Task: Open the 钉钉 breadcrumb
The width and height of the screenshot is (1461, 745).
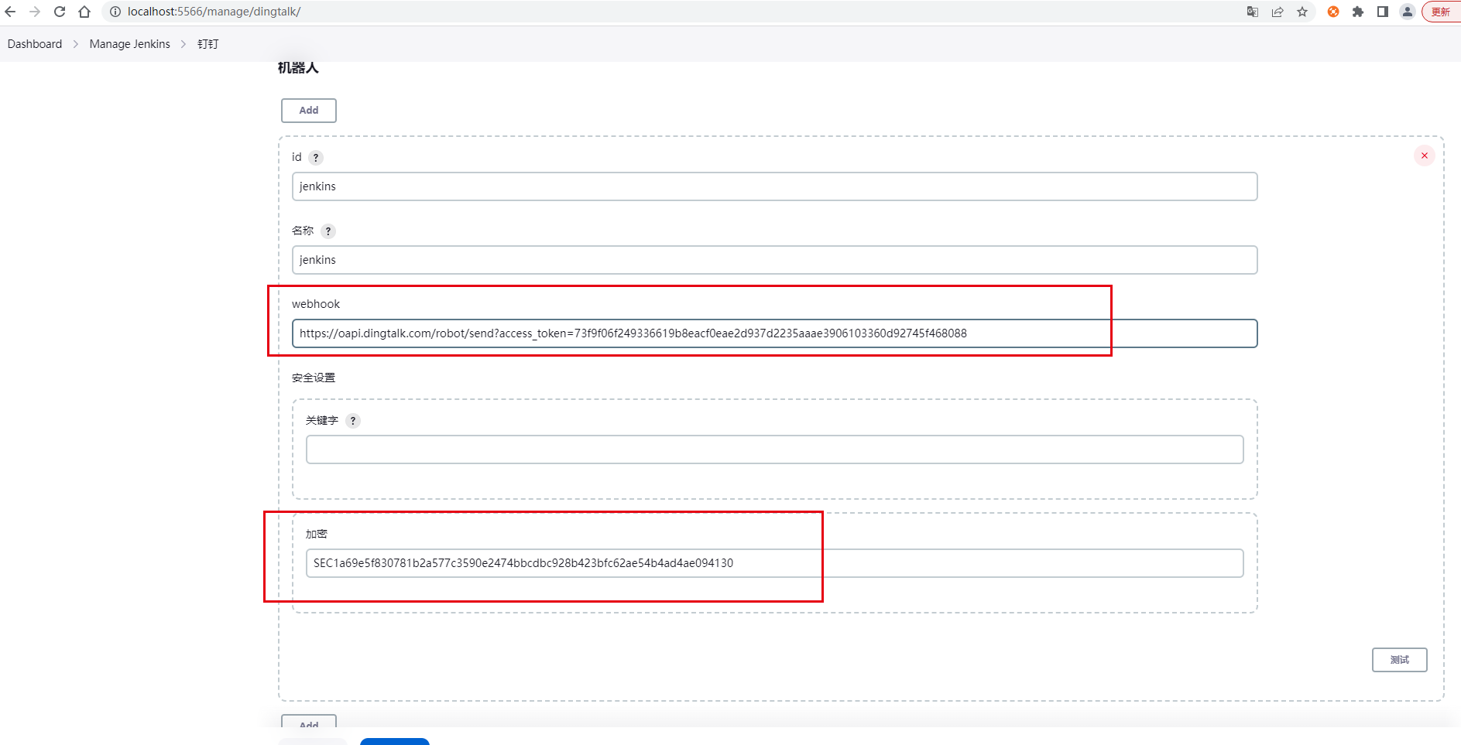Action: (208, 44)
